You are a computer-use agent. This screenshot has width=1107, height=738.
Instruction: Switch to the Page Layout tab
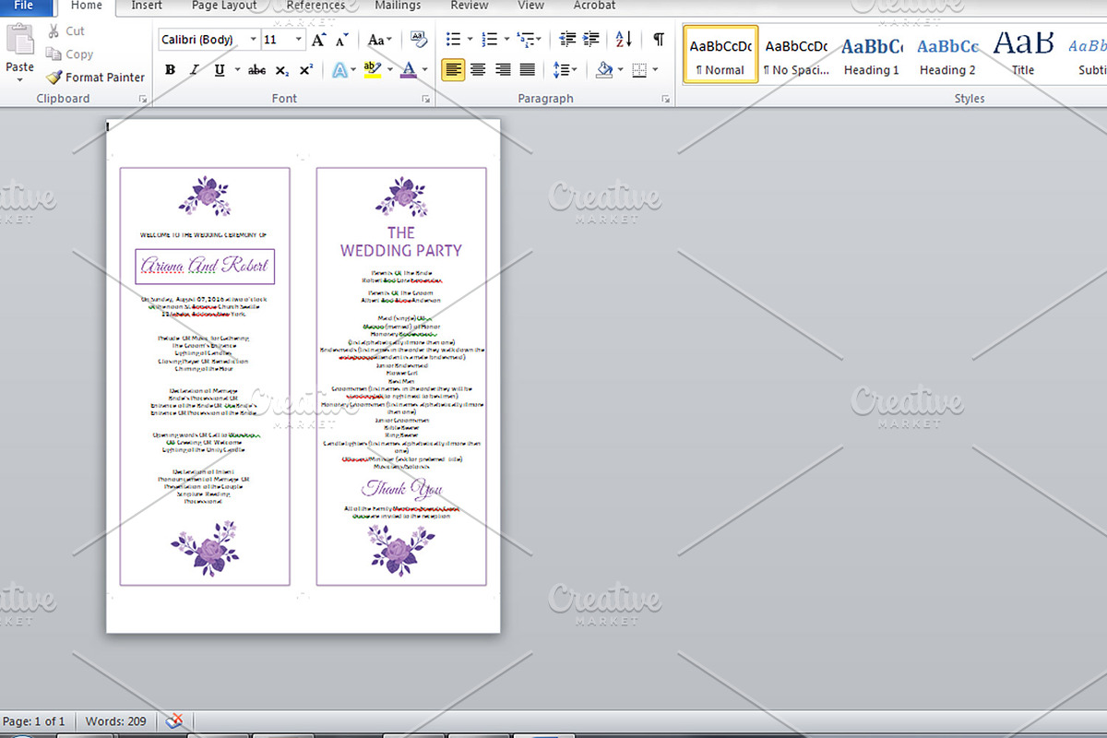tap(224, 6)
